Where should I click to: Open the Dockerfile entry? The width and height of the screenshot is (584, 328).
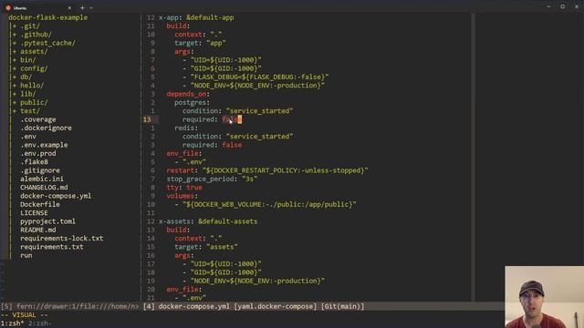click(40, 204)
